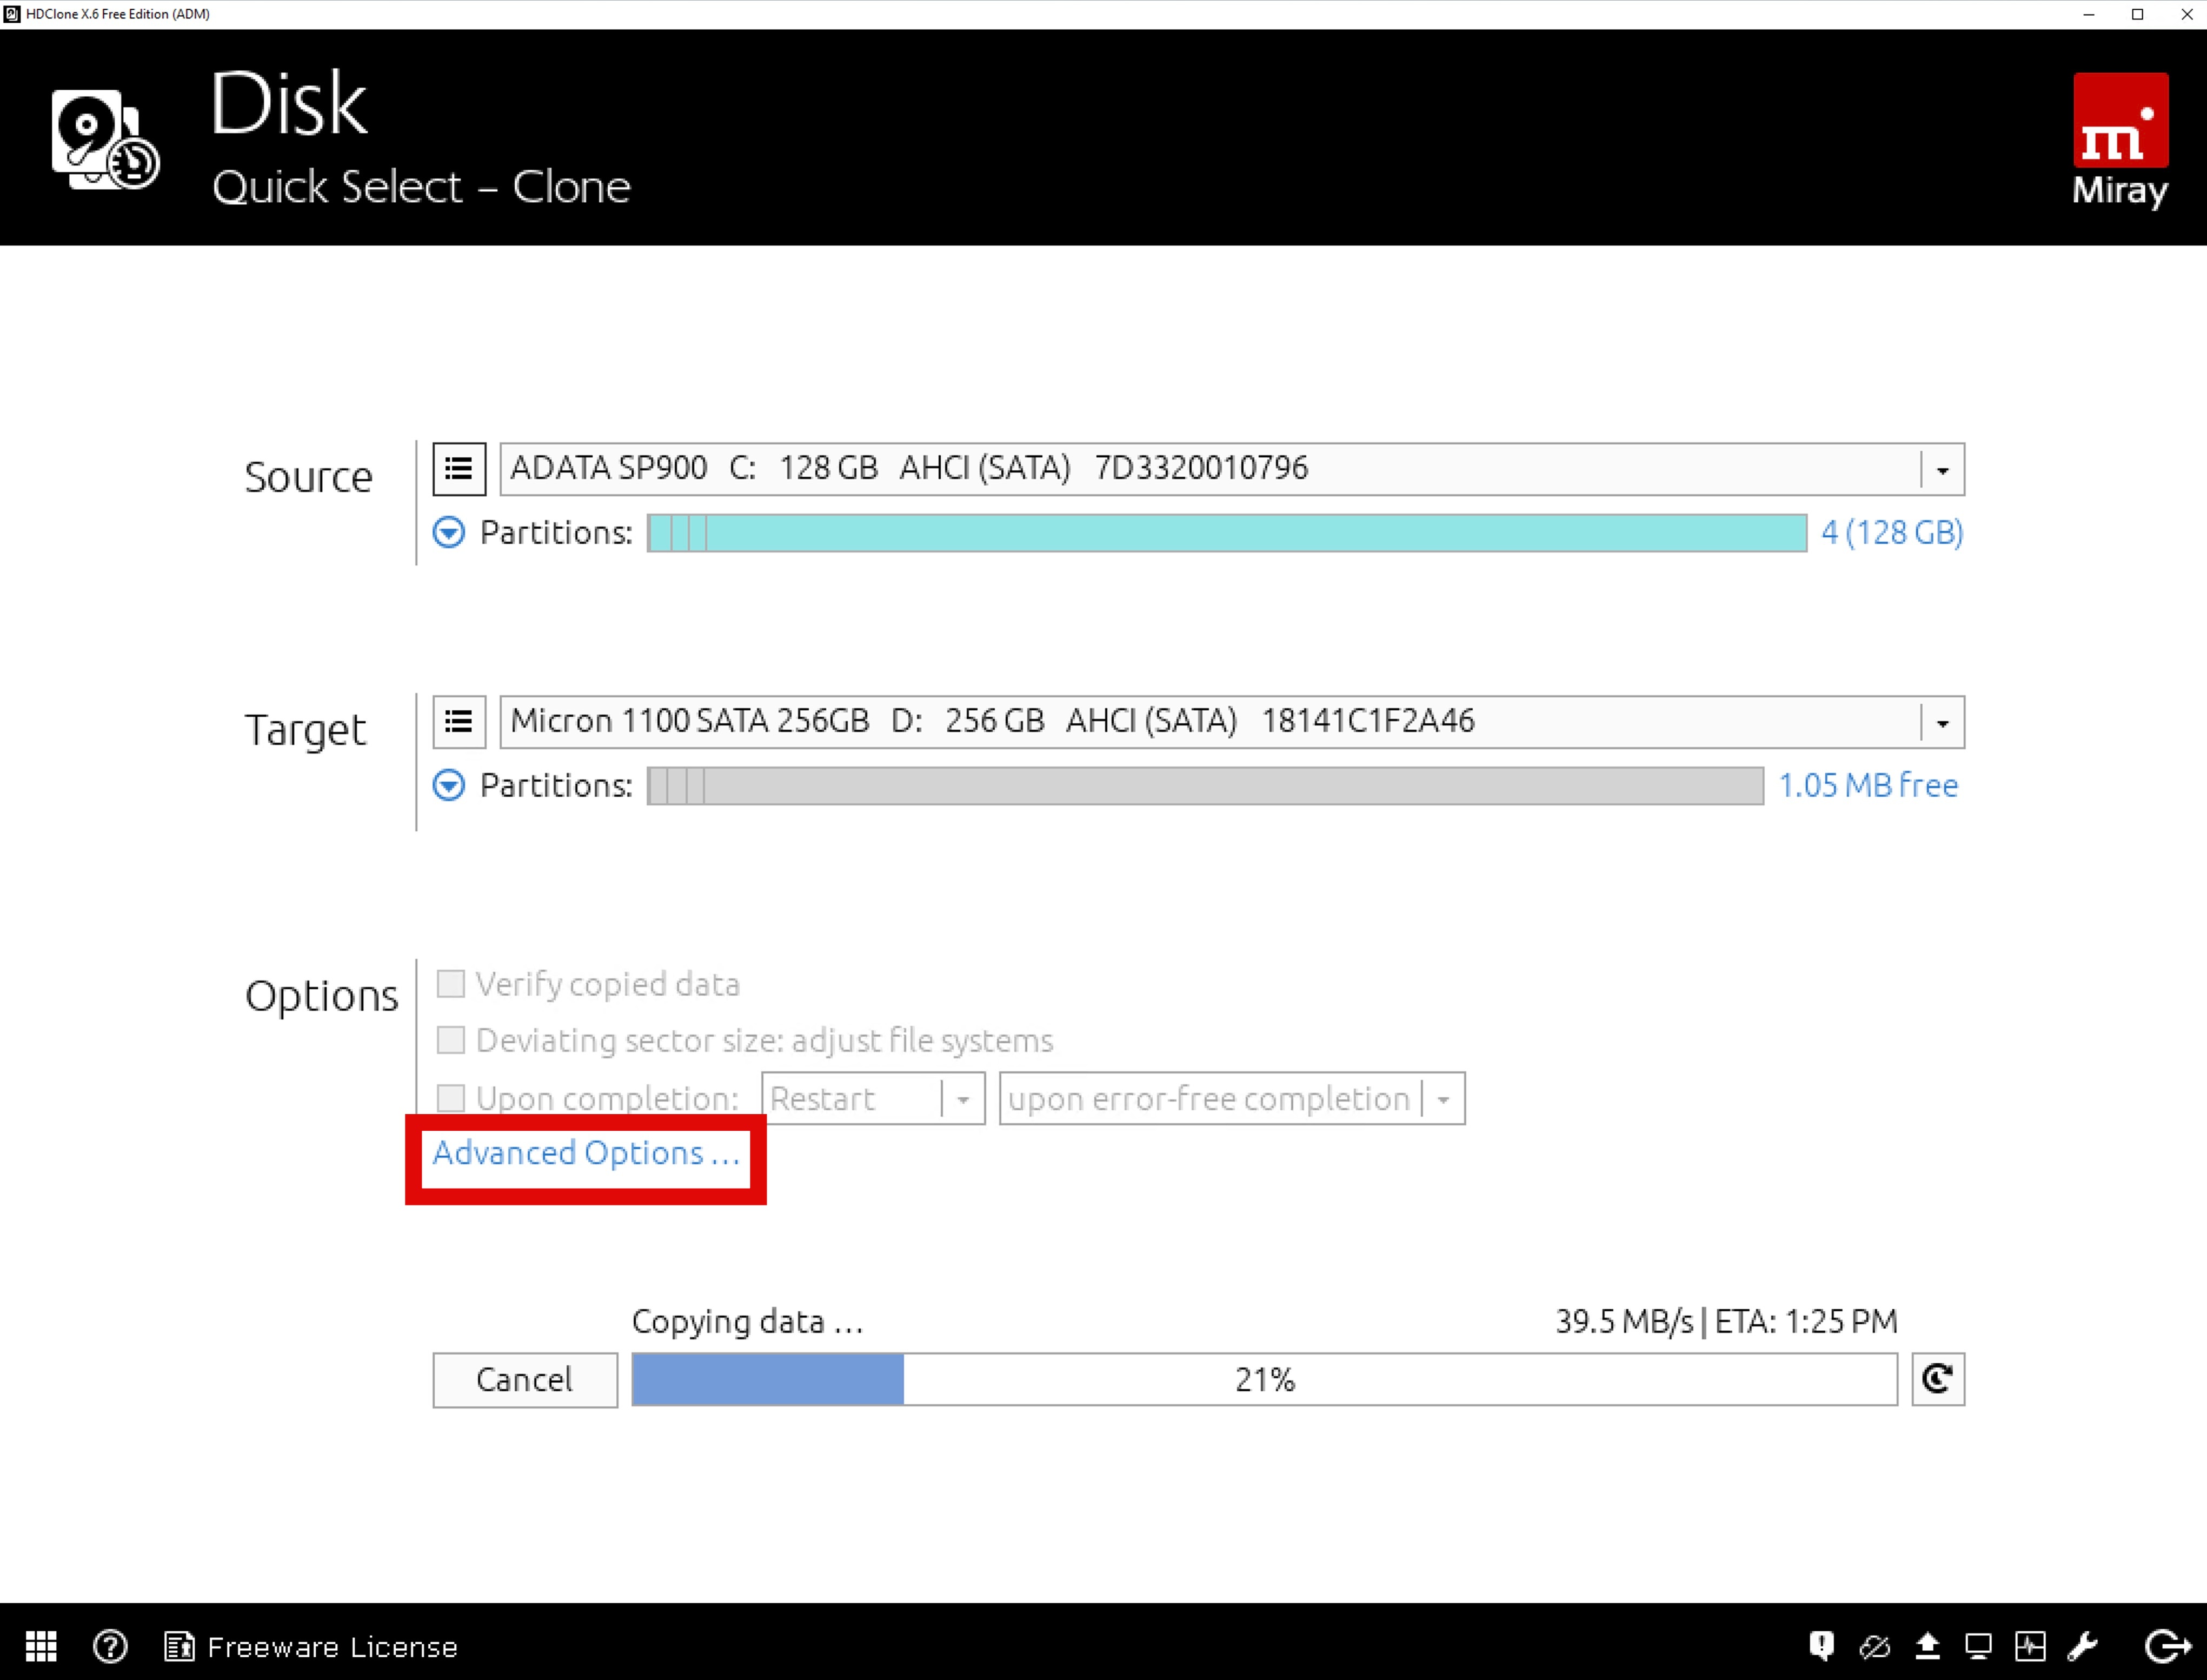Image resolution: width=2207 pixels, height=1680 pixels.
Task: Click the 1.05 MB free link
Action: tap(1868, 785)
